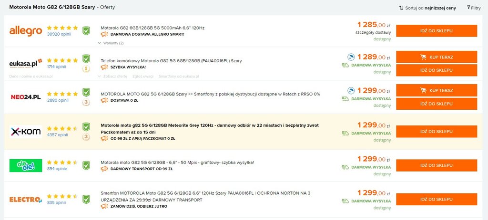Click the Darmowa wysyłka label for ELECTRO.pl offer

coord(371,201)
